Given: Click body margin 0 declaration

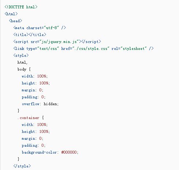Looking at the screenshot, I should tap(33, 90).
